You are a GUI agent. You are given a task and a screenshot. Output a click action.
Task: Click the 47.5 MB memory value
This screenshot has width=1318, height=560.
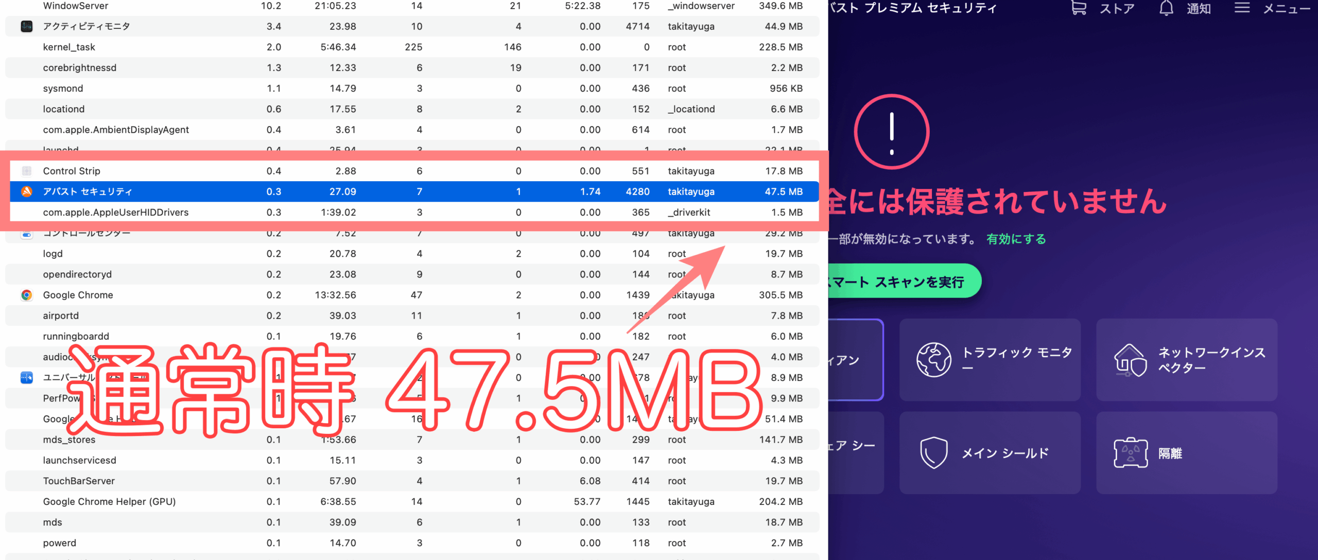(784, 191)
